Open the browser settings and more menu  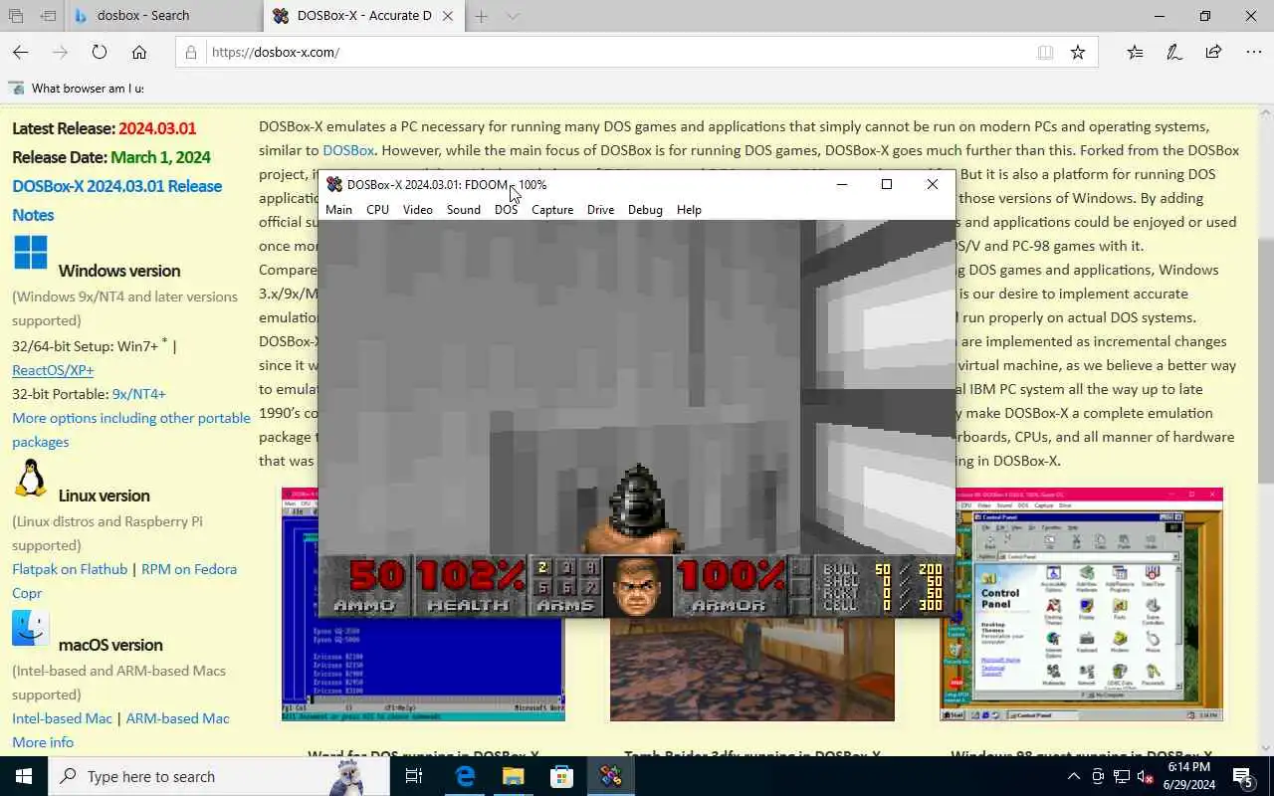[1252, 52]
